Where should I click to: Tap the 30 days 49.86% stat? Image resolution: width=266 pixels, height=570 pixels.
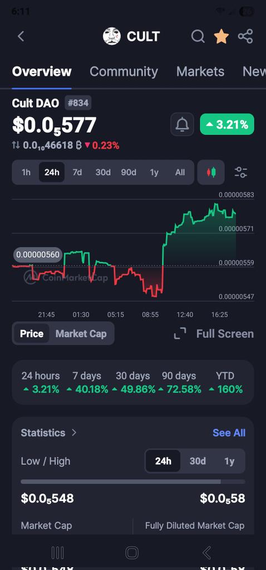(x=133, y=382)
